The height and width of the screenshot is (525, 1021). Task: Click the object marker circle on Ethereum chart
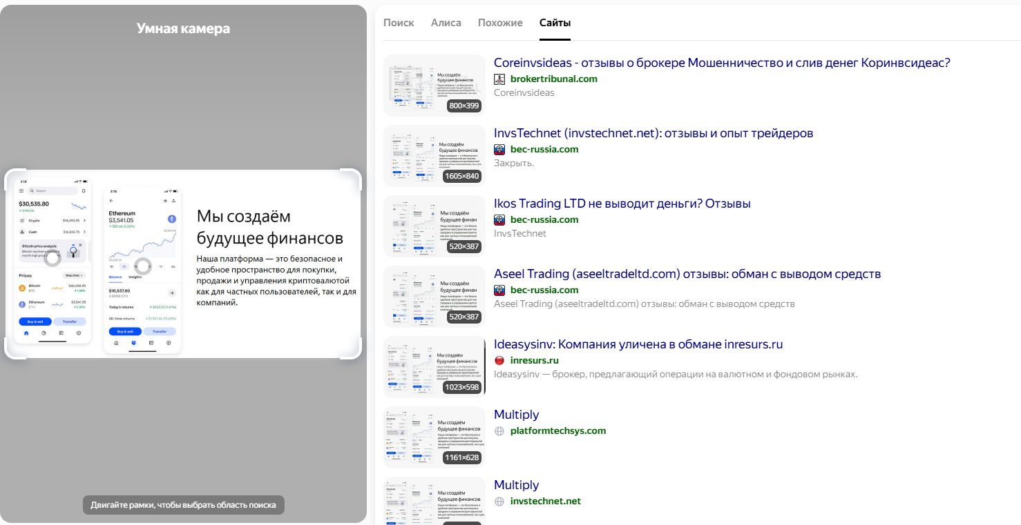click(x=143, y=266)
